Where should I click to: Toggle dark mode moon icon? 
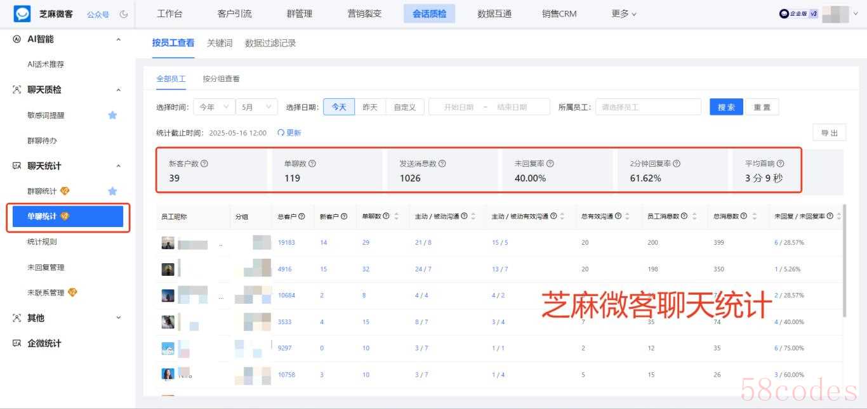point(123,14)
